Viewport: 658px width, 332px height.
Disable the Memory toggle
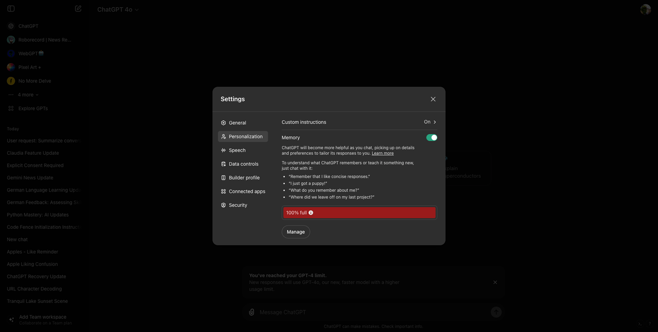point(432,137)
